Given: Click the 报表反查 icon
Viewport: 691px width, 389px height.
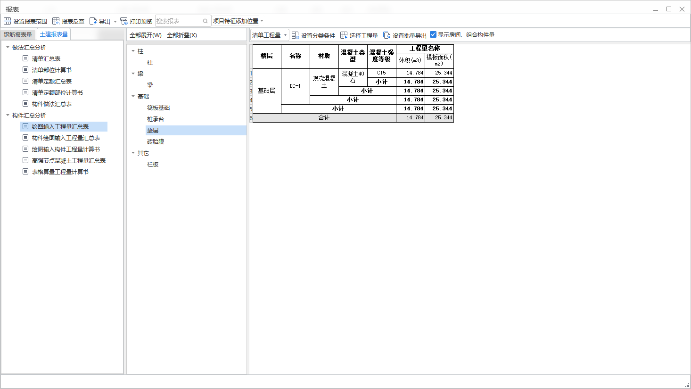Looking at the screenshot, I should coord(56,21).
